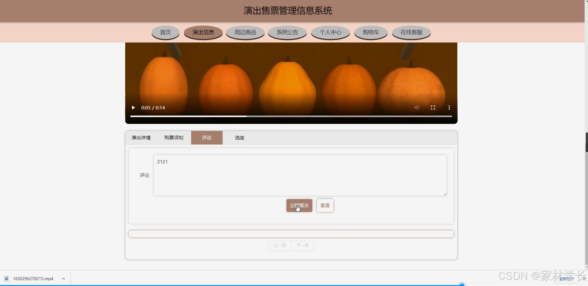Screen dimensions: 588x286
Task: Play the video with the play icon
Action: coord(133,108)
